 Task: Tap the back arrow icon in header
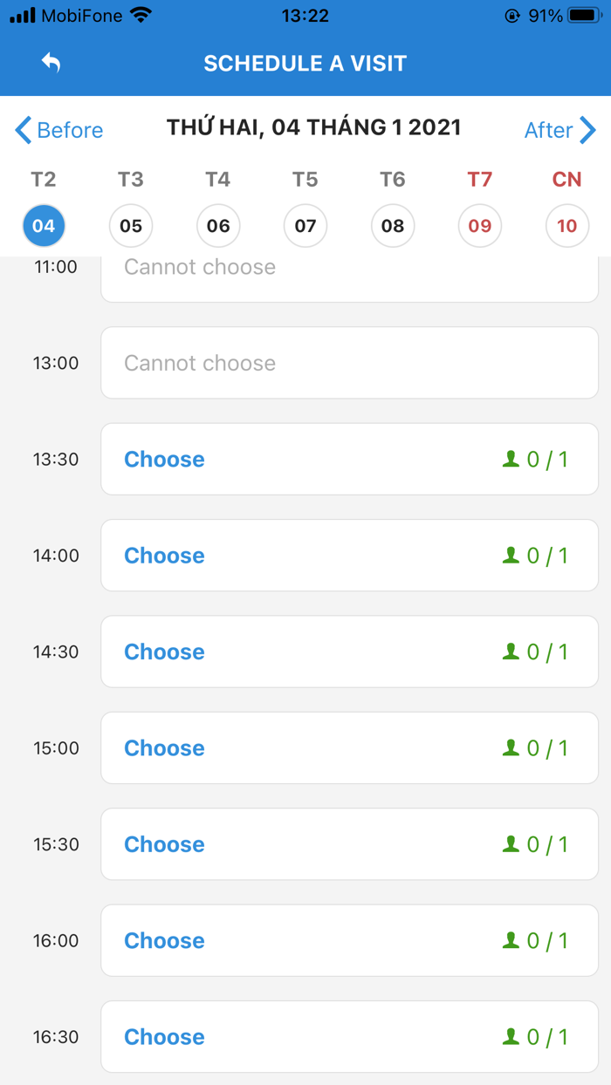51,63
